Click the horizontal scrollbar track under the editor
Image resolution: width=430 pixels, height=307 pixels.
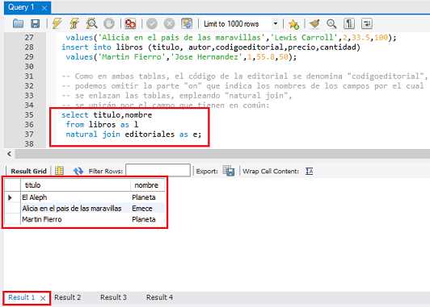pos(222,154)
